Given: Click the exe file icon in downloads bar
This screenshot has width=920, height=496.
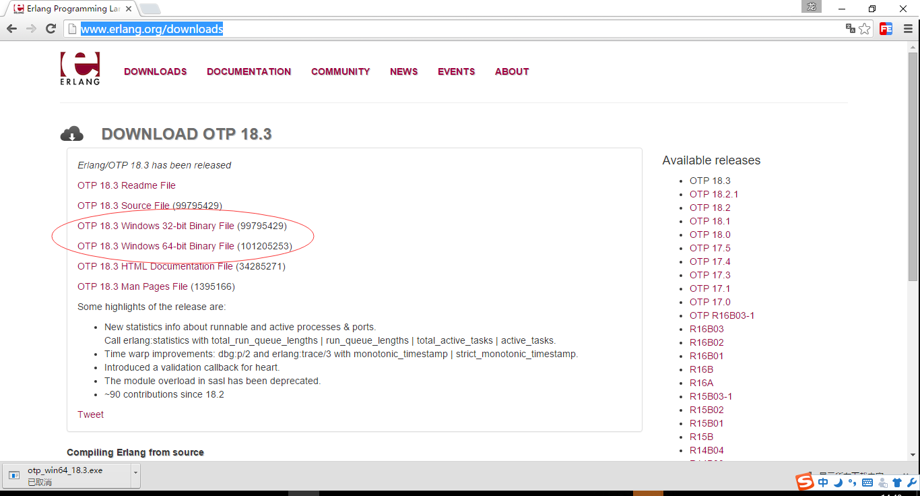Looking at the screenshot, I should pos(14,476).
